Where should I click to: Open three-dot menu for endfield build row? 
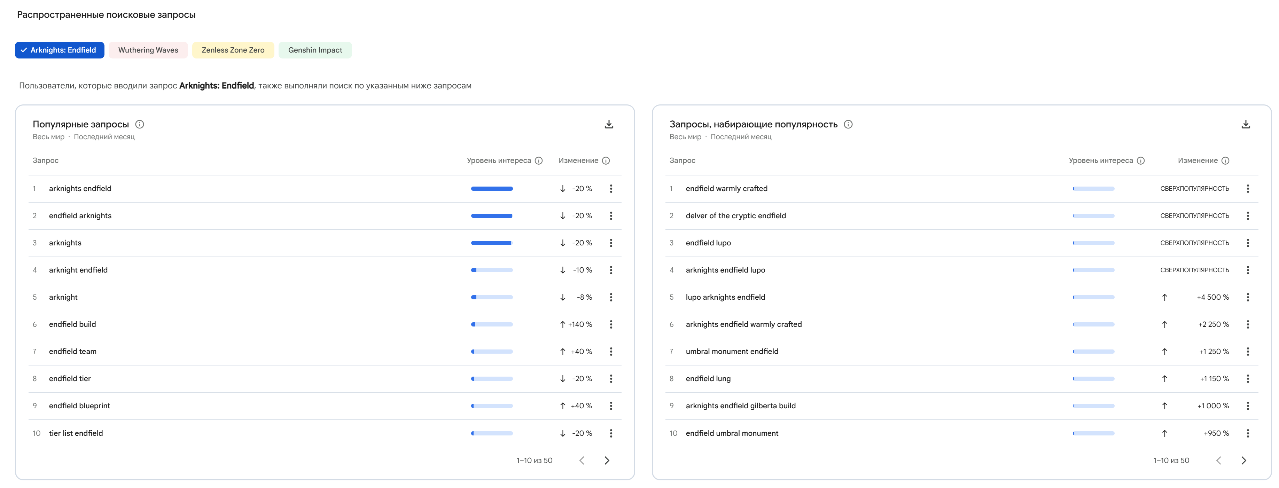tap(611, 324)
